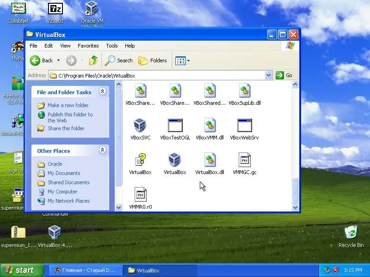Open the Recycle Bin desktop icon
The image size is (370, 277).
[x=351, y=236]
